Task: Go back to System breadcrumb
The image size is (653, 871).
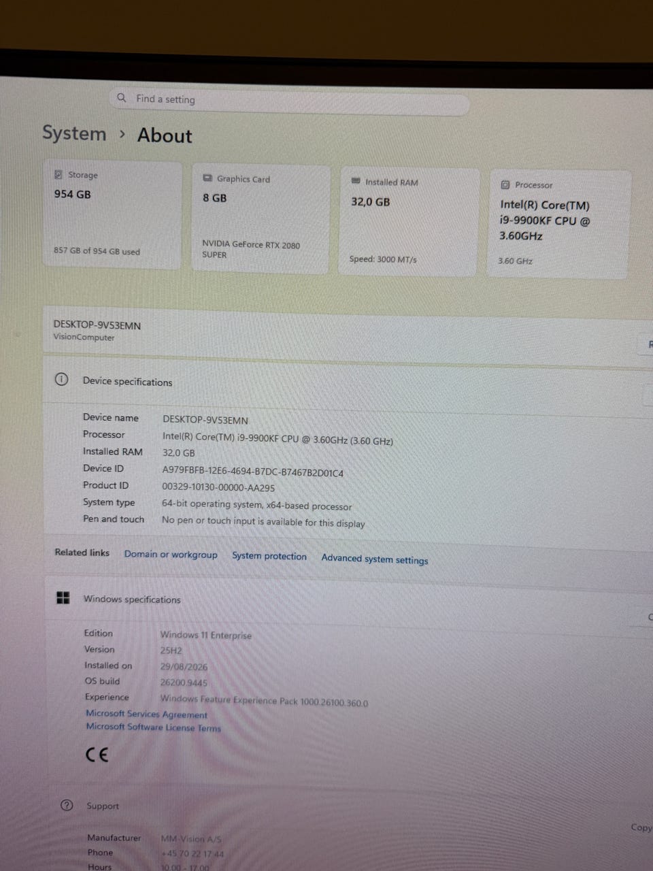Action: 74,133
